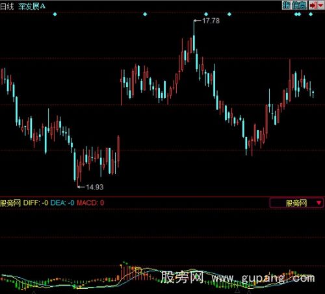Viewport: 325px width, 294px height.
Task: Click the diamond marker above the 17.78 label
Action: click(x=206, y=14)
